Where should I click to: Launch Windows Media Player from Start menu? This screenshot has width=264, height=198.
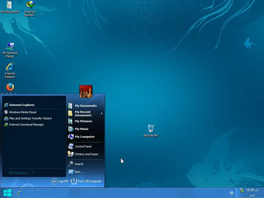(x=20, y=112)
